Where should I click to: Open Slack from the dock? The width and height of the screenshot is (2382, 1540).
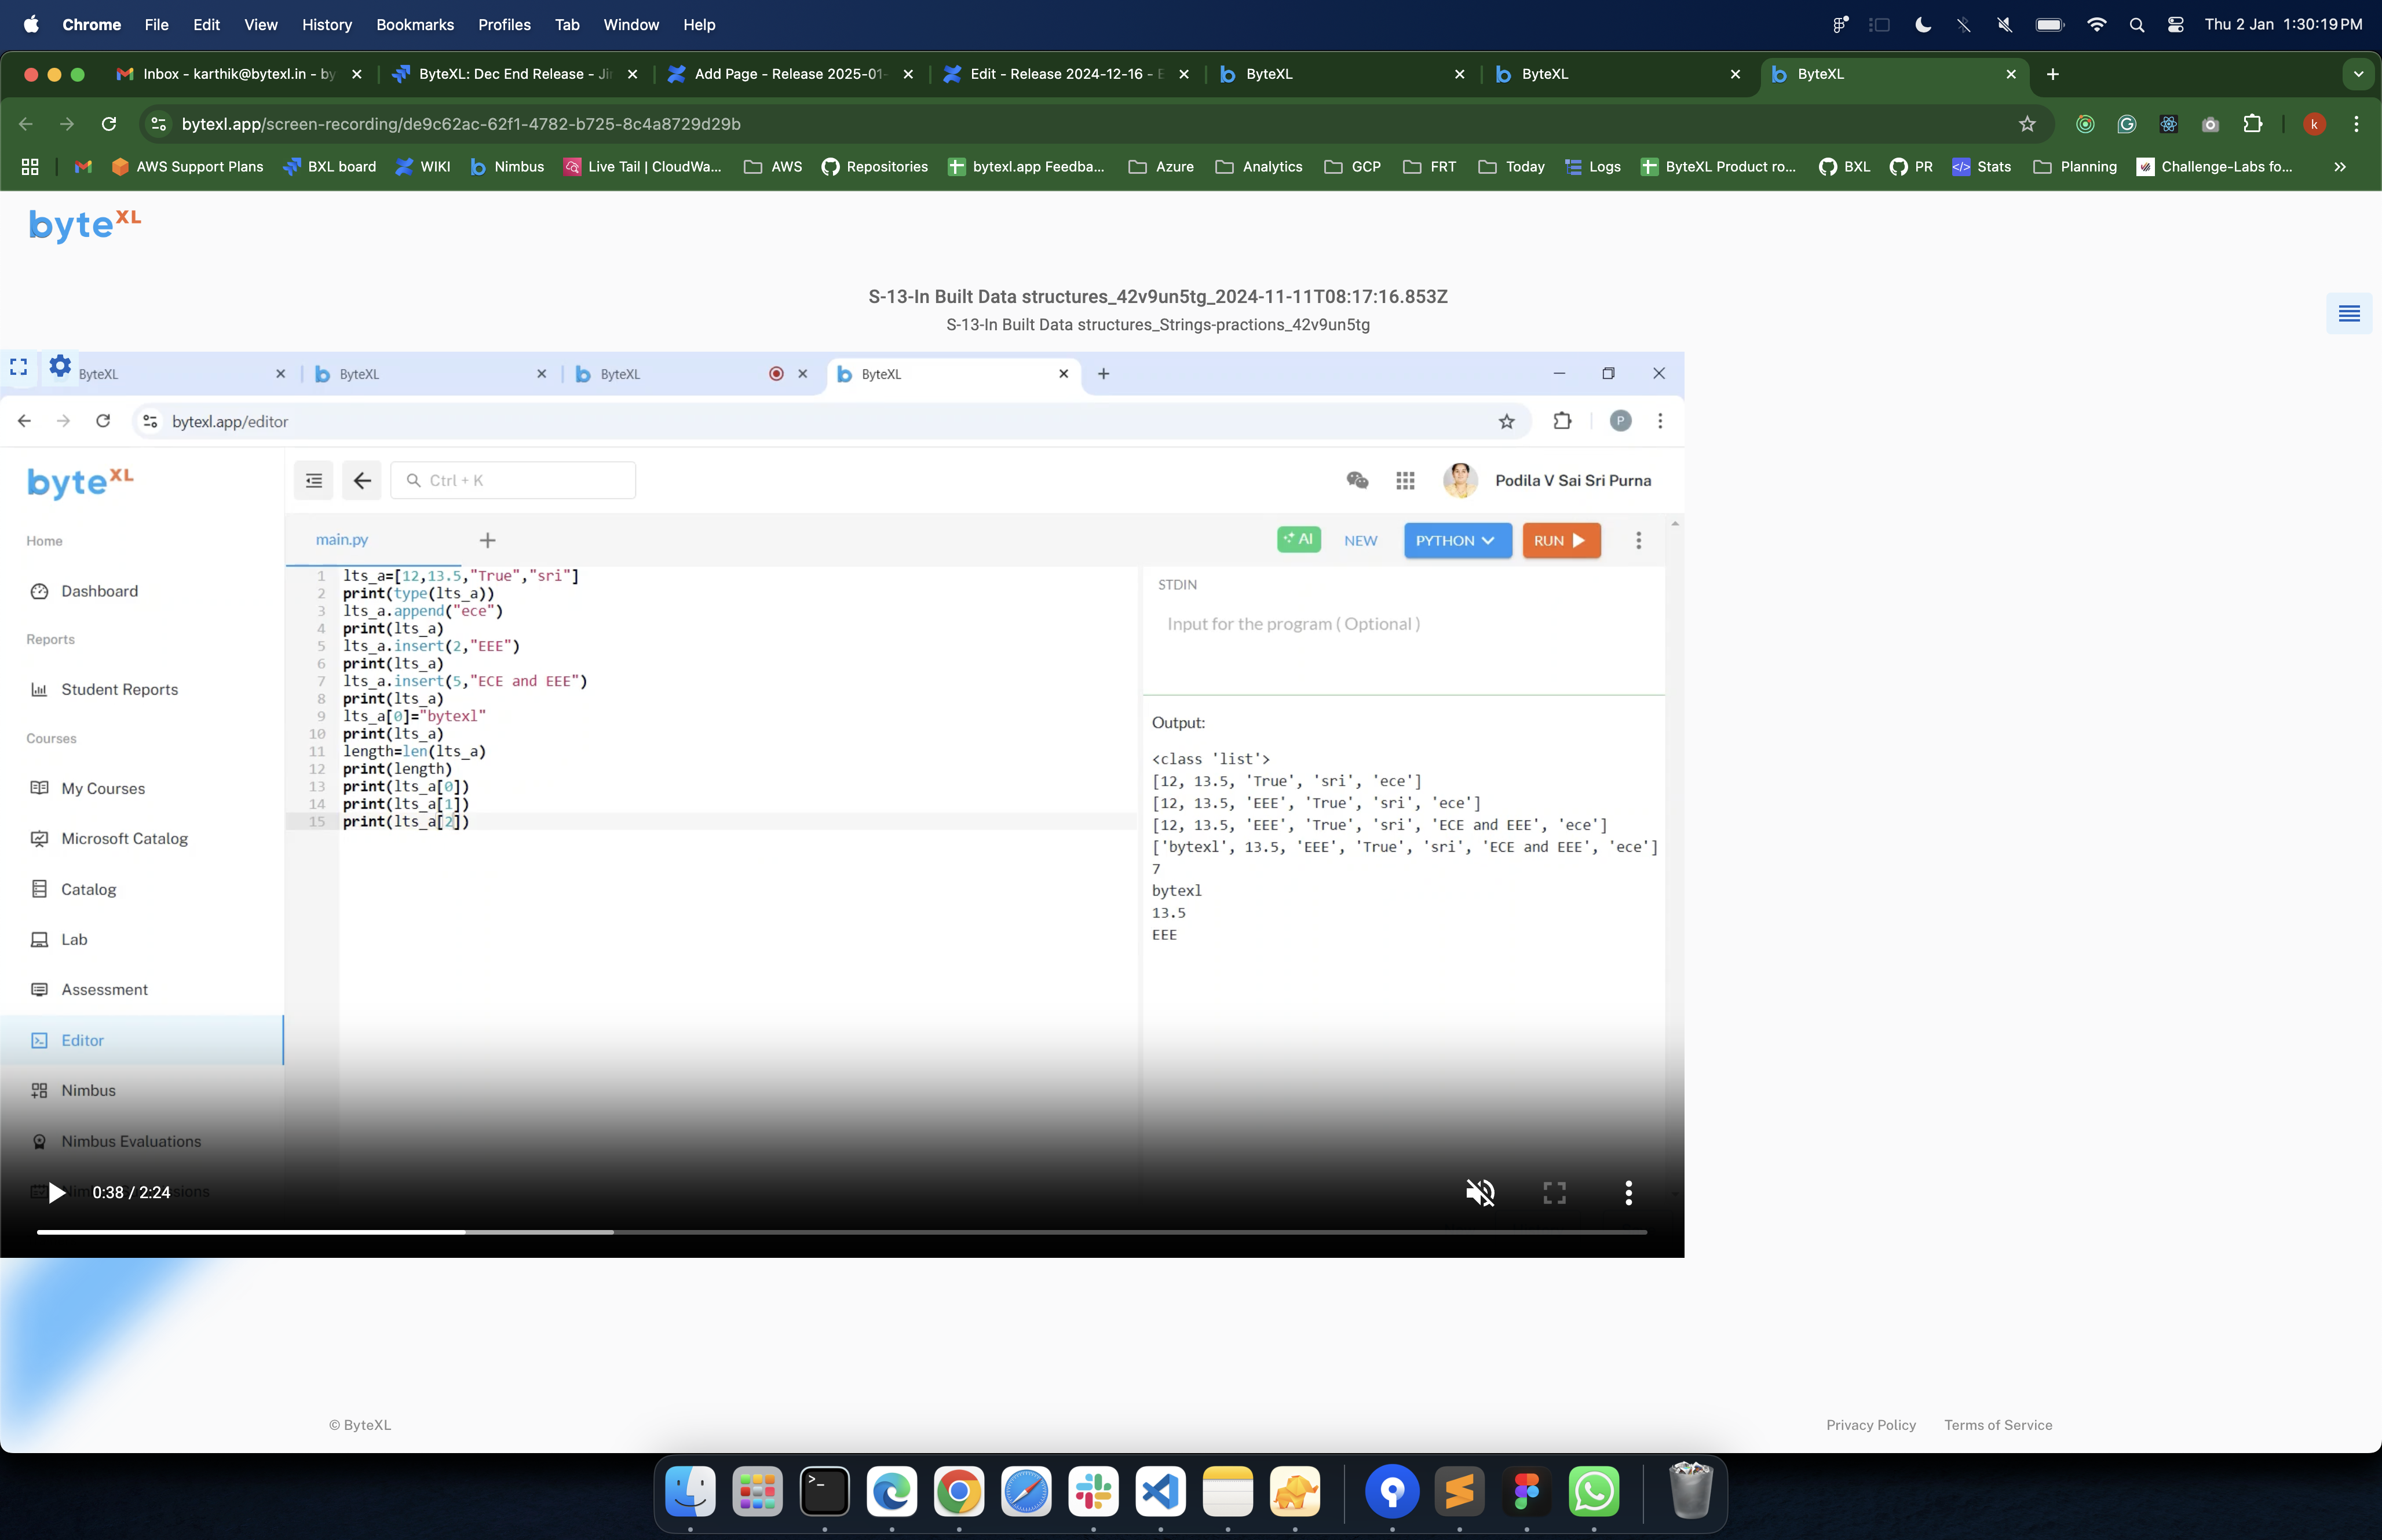point(1094,1492)
